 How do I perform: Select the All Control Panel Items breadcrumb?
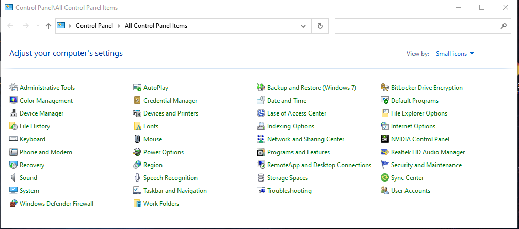(x=156, y=26)
